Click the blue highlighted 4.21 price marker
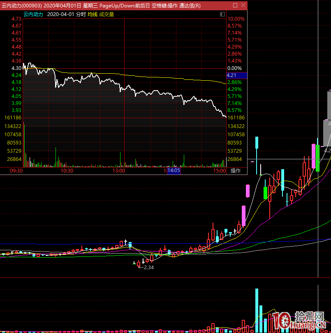331x333 pixels. pos(231,75)
